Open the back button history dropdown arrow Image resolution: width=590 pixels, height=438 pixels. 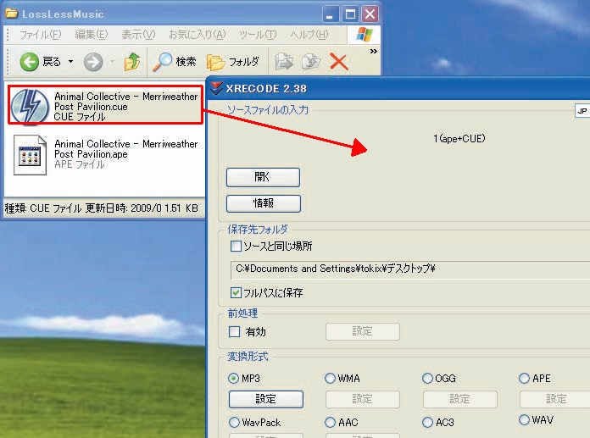[70, 61]
